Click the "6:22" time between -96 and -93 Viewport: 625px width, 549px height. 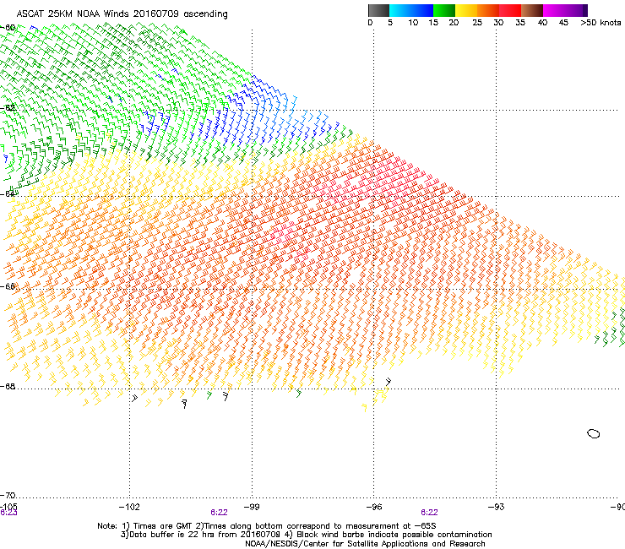429,513
